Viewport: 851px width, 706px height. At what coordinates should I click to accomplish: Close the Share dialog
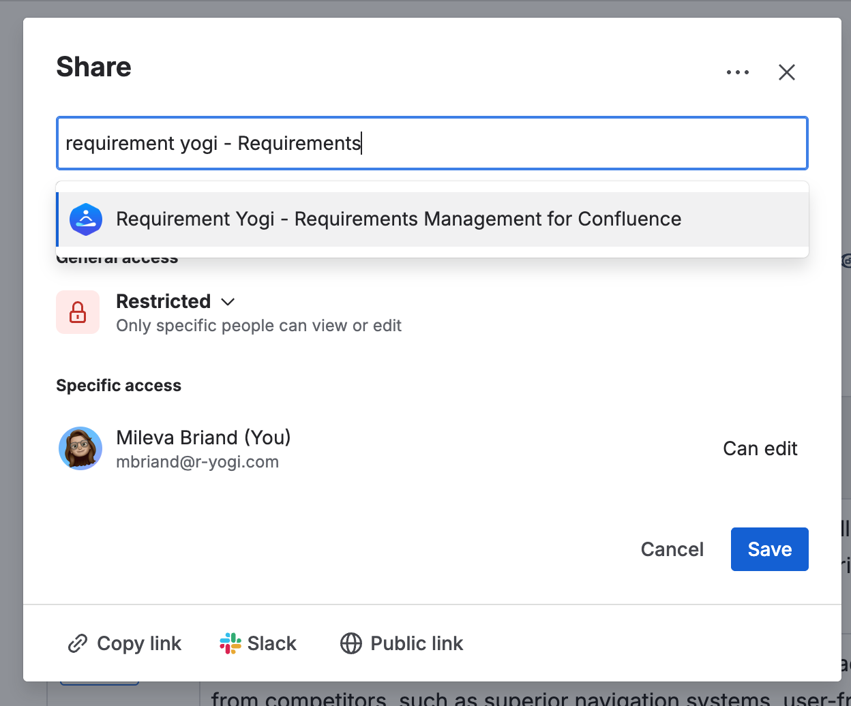click(786, 72)
